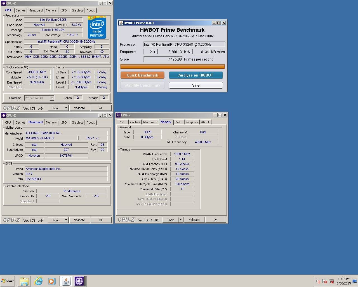Screen dimensions: 358x287
Task: Open the clock showing 11:18 PM
Action: (344, 281)
